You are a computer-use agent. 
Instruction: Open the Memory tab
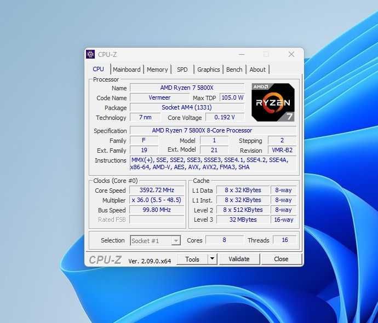[157, 70]
